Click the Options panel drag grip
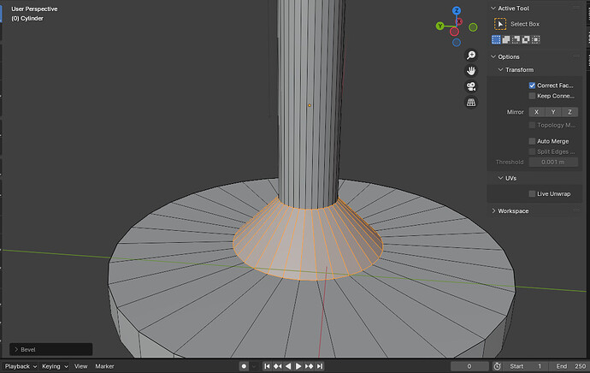 click(576, 56)
